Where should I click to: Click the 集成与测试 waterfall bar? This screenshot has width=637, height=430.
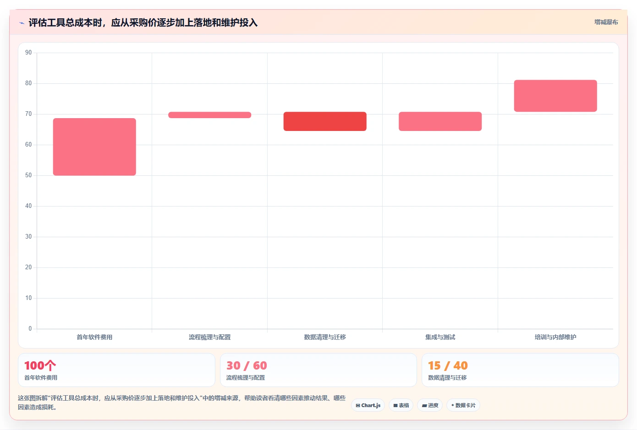click(440, 121)
